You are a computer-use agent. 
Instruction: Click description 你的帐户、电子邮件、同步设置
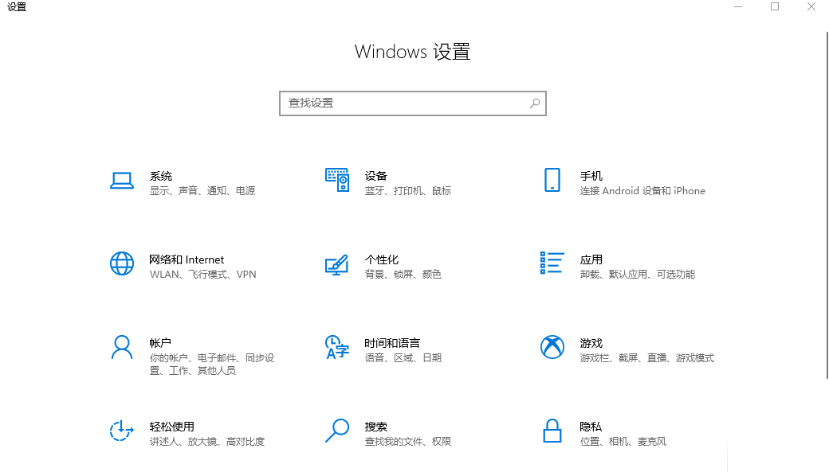[212, 365]
